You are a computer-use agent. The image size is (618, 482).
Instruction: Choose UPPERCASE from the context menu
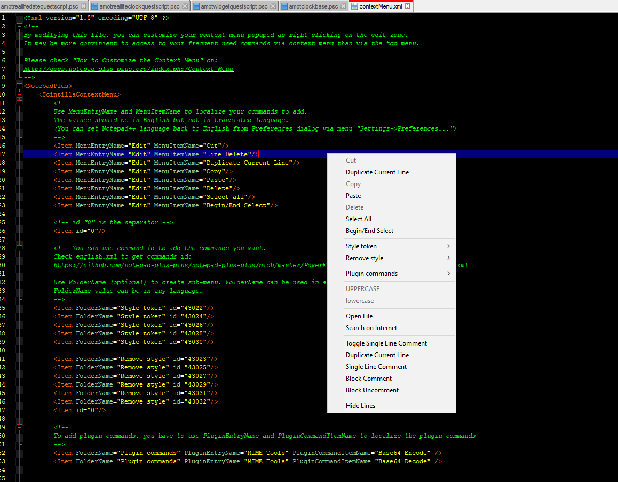(391, 288)
